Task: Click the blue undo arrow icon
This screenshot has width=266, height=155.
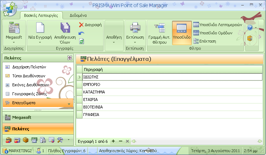Action: 81,33
